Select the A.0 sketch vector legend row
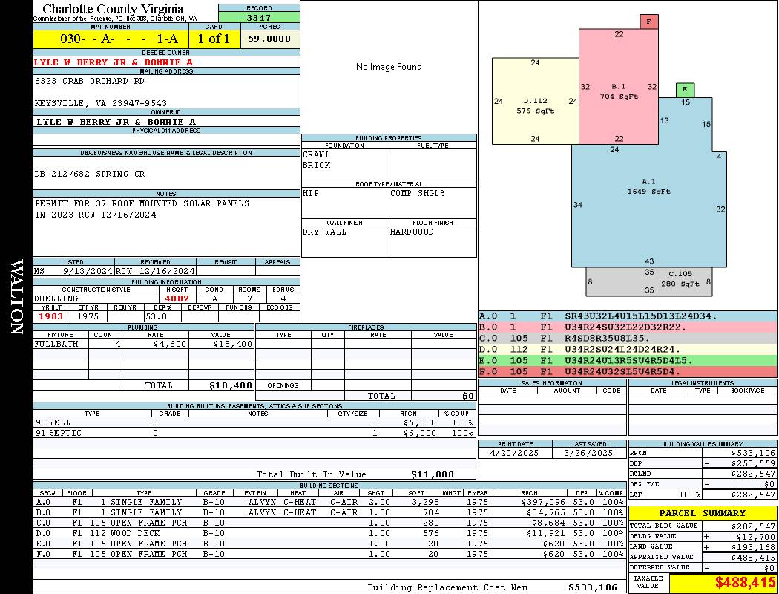Screen dimensions: 779x594 pos(628,316)
